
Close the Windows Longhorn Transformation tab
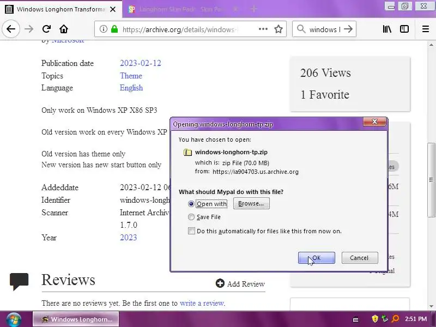click(113, 9)
